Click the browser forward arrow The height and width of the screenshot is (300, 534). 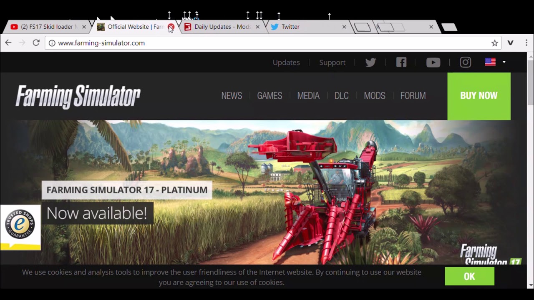click(22, 42)
